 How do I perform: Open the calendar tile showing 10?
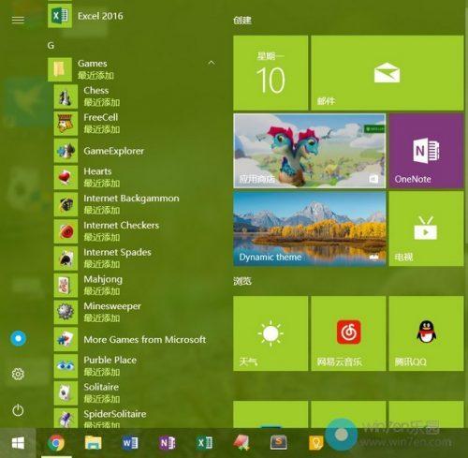coord(271,73)
